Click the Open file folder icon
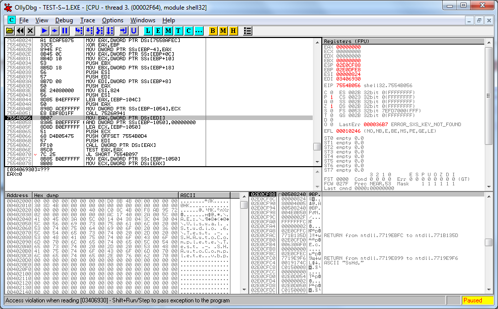 click(10, 31)
